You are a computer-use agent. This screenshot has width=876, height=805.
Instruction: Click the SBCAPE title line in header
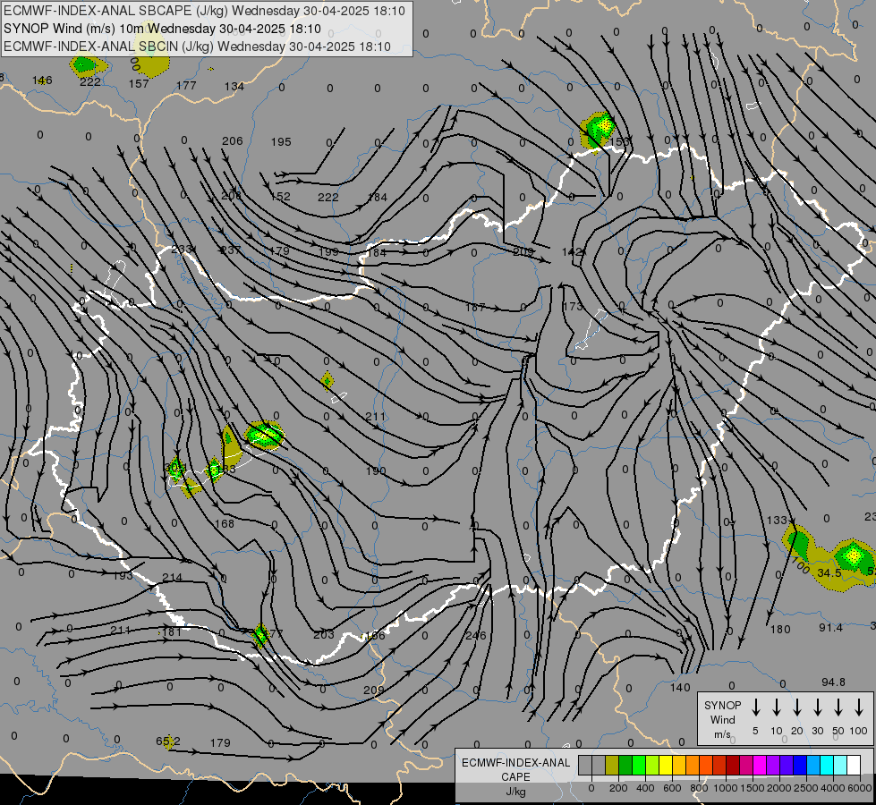[204, 11]
